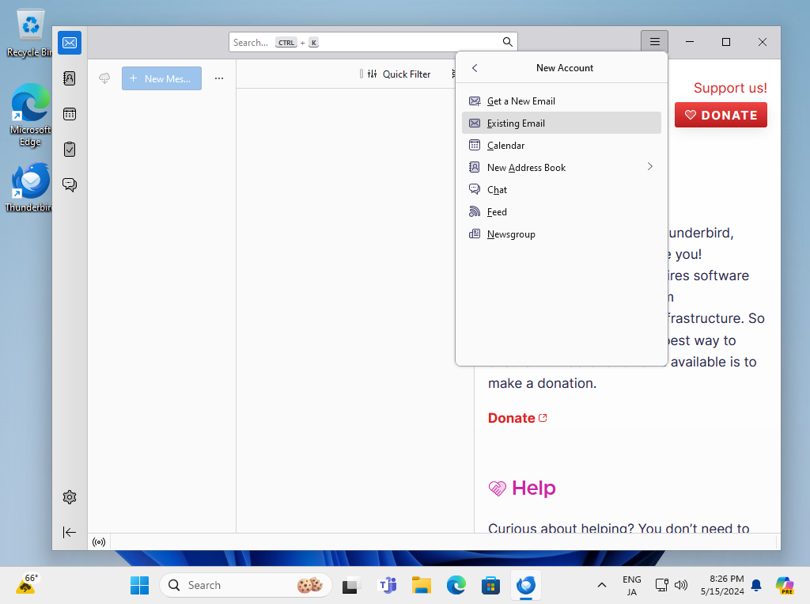Open folder pane more options ellipsis
The width and height of the screenshot is (810, 604).
[219, 78]
